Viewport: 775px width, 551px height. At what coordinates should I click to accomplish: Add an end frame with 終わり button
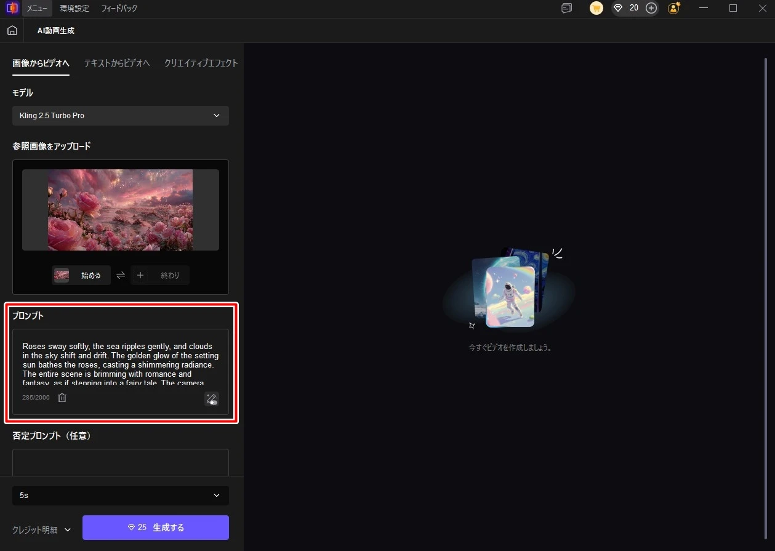[160, 275]
